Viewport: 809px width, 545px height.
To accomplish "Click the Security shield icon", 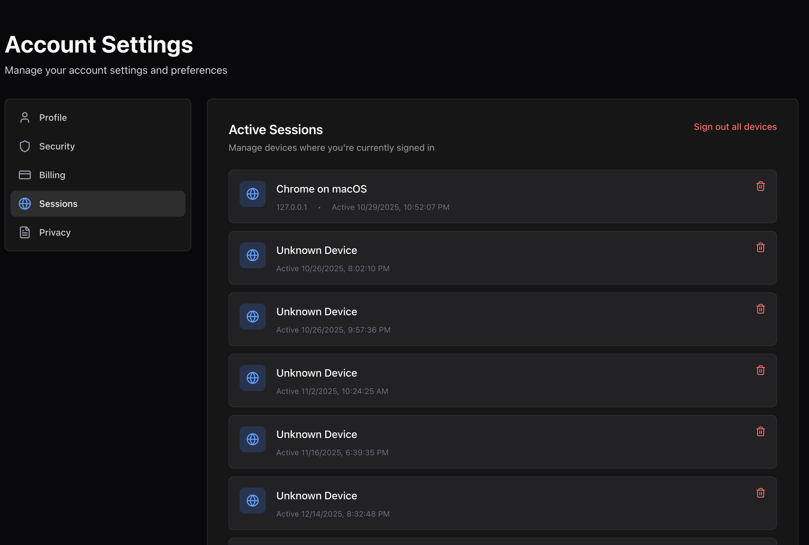I will click(x=25, y=146).
